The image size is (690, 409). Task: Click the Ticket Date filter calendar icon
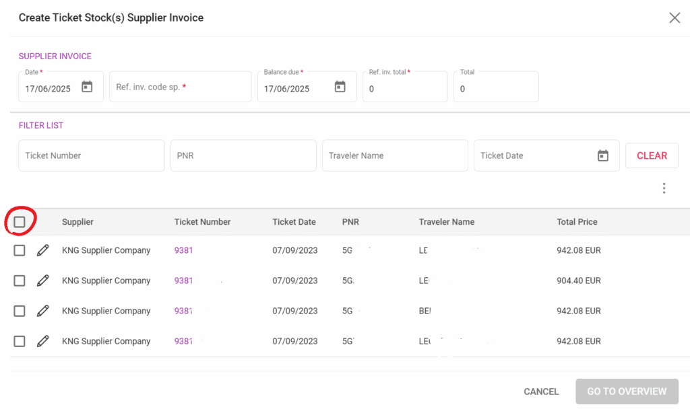click(x=602, y=155)
